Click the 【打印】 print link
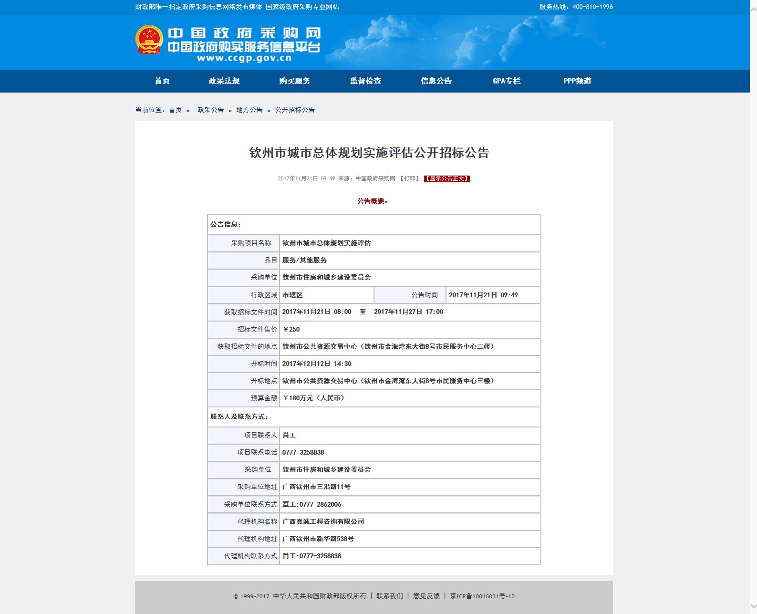Screen dimensions: 757x614 tap(410, 178)
